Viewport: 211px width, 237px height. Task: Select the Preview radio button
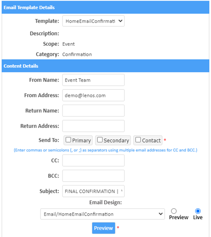point(174,211)
